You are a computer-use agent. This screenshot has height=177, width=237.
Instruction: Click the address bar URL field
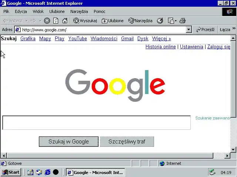(x=104, y=29)
